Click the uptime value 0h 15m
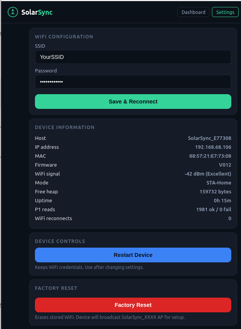 pyautogui.click(x=222, y=200)
